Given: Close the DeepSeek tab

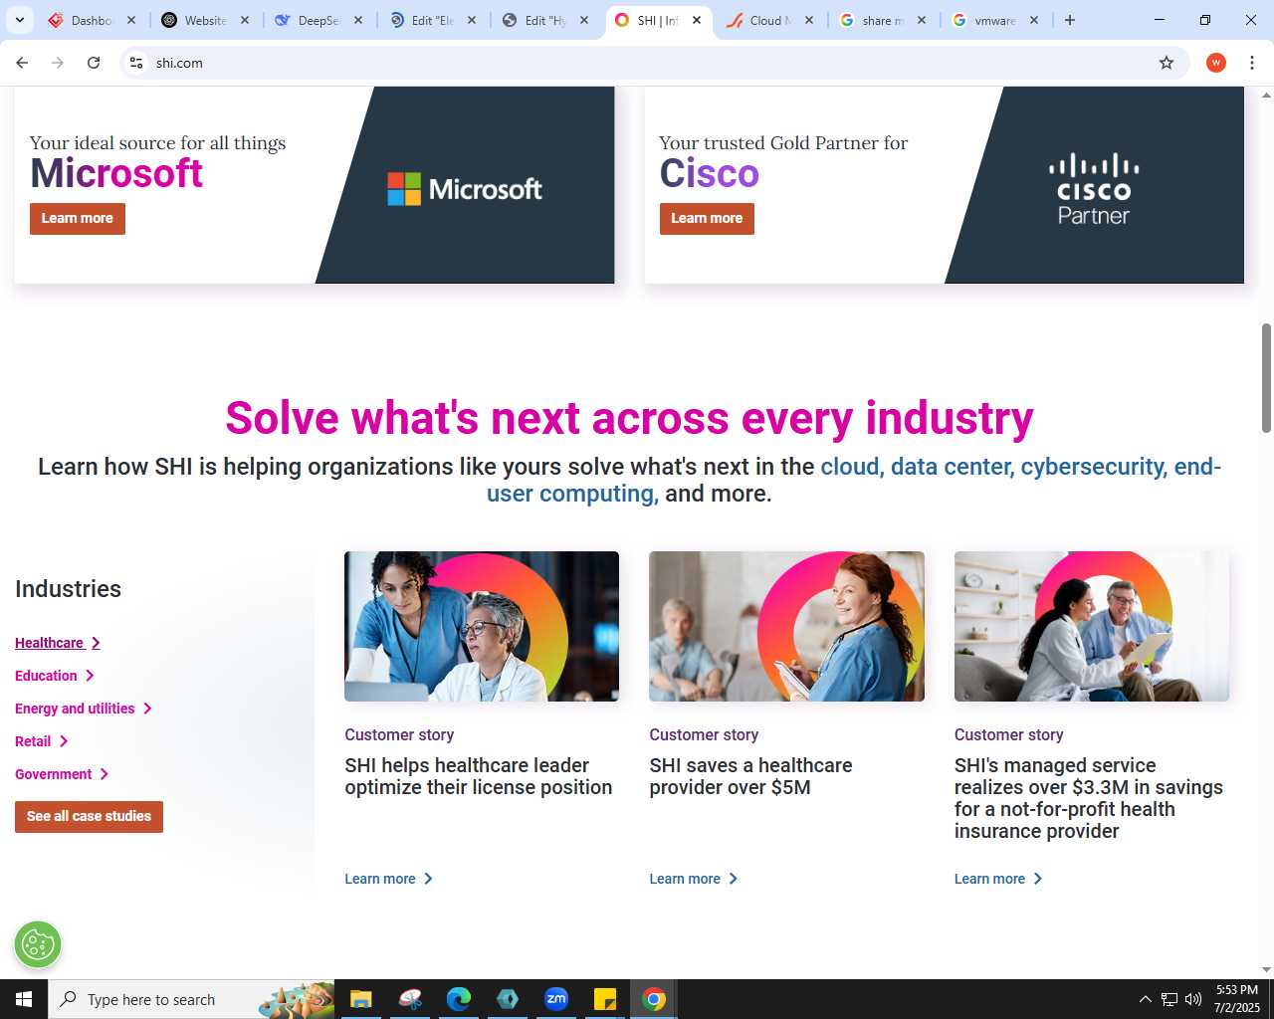Looking at the screenshot, I should [x=358, y=20].
